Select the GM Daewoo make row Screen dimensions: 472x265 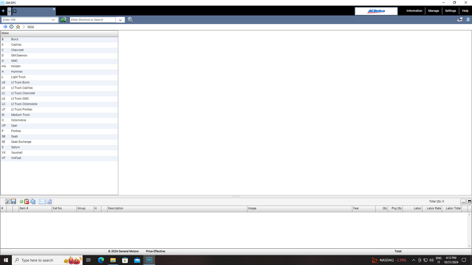[59, 55]
